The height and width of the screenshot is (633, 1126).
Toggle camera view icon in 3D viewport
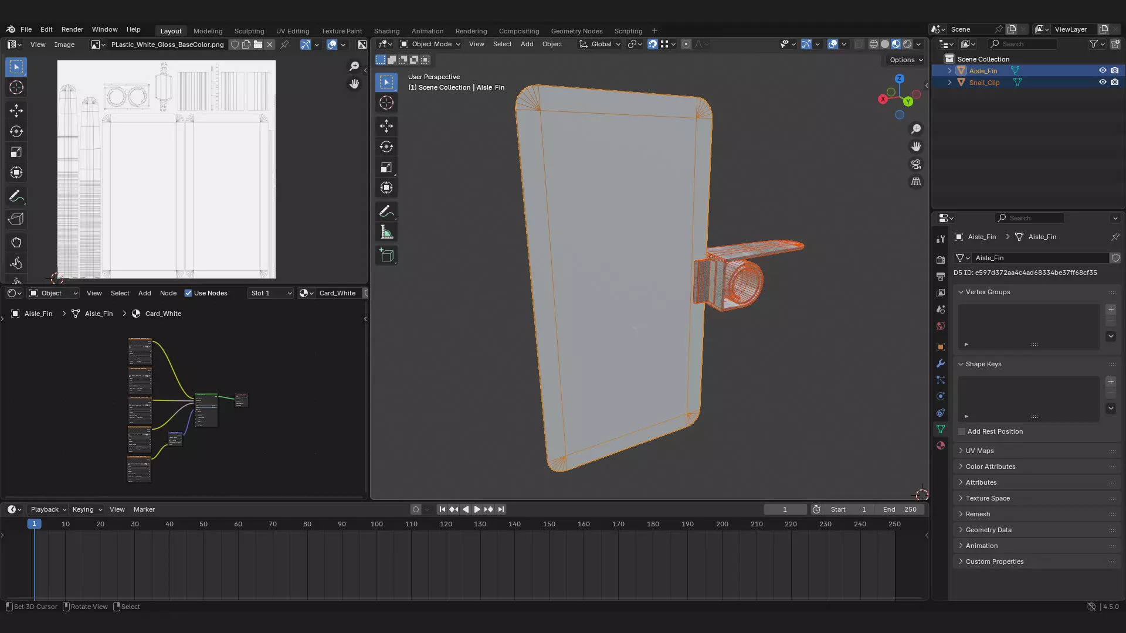point(916,164)
